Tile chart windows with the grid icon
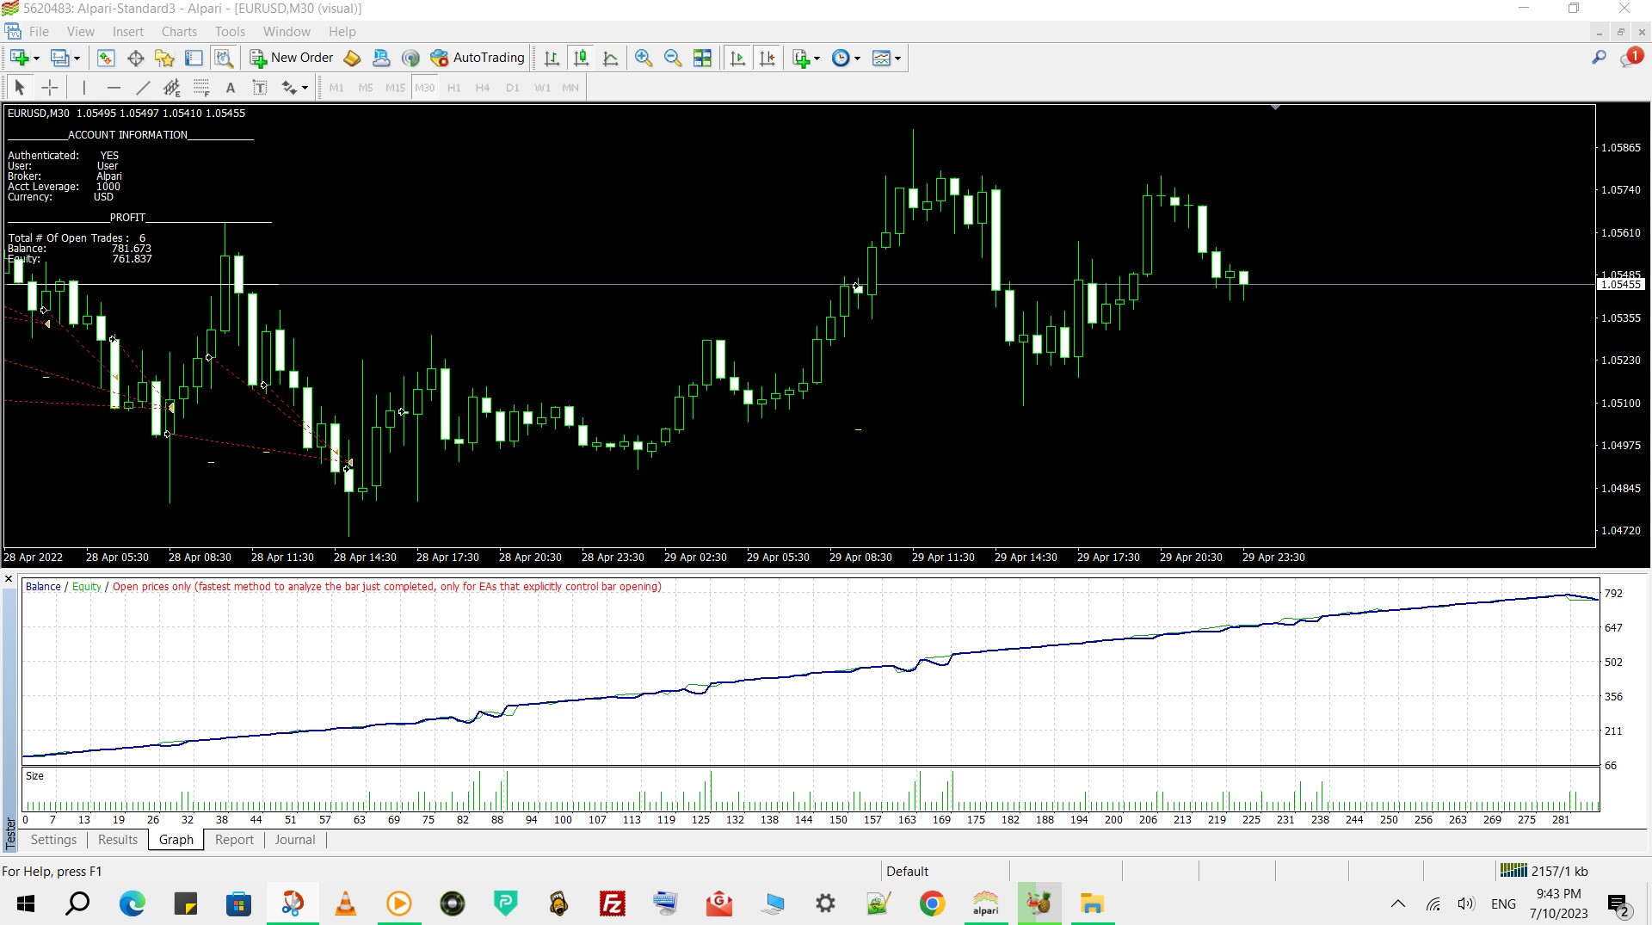Viewport: 1652px width, 925px height. (x=702, y=58)
